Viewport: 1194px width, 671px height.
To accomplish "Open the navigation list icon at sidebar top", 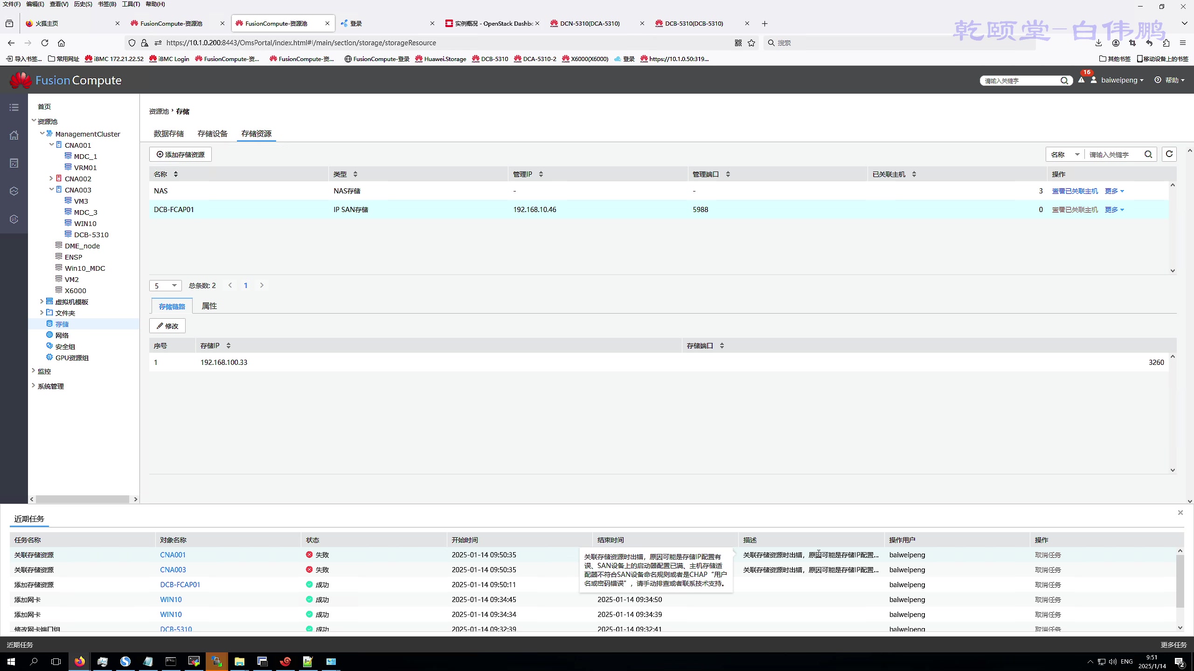I will [14, 107].
